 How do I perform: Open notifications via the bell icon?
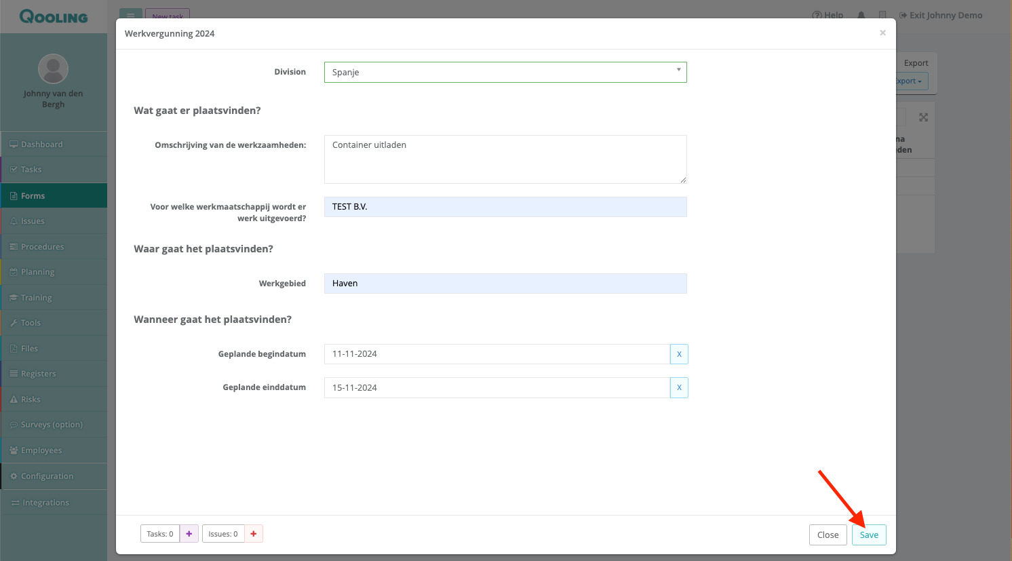861,15
